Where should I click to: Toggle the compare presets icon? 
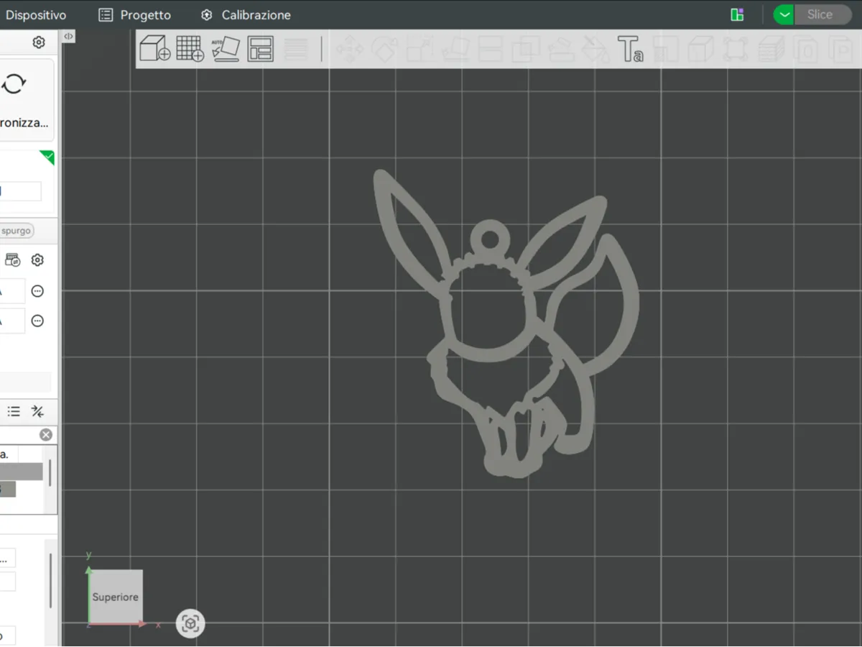[37, 411]
